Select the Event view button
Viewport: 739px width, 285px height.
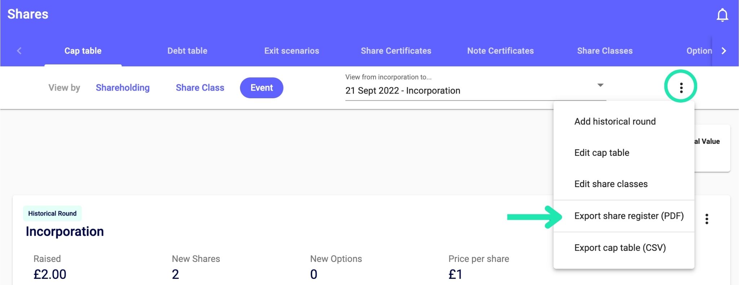click(262, 88)
